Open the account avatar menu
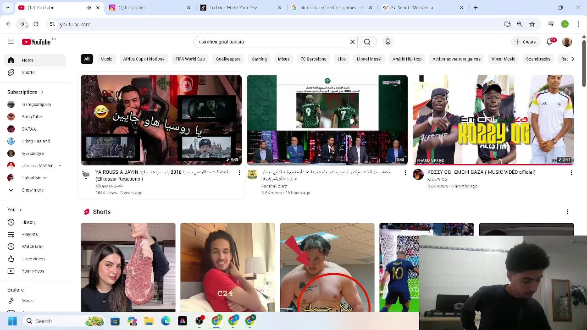This screenshot has width=587, height=330. [567, 42]
